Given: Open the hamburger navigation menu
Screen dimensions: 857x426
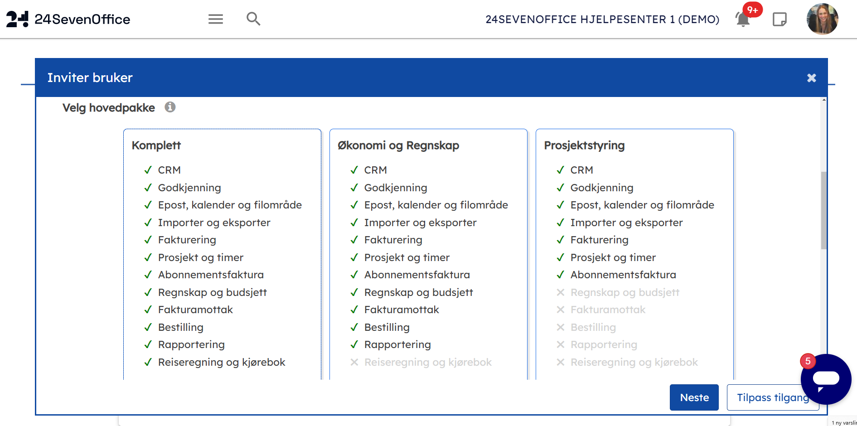Looking at the screenshot, I should tap(216, 19).
